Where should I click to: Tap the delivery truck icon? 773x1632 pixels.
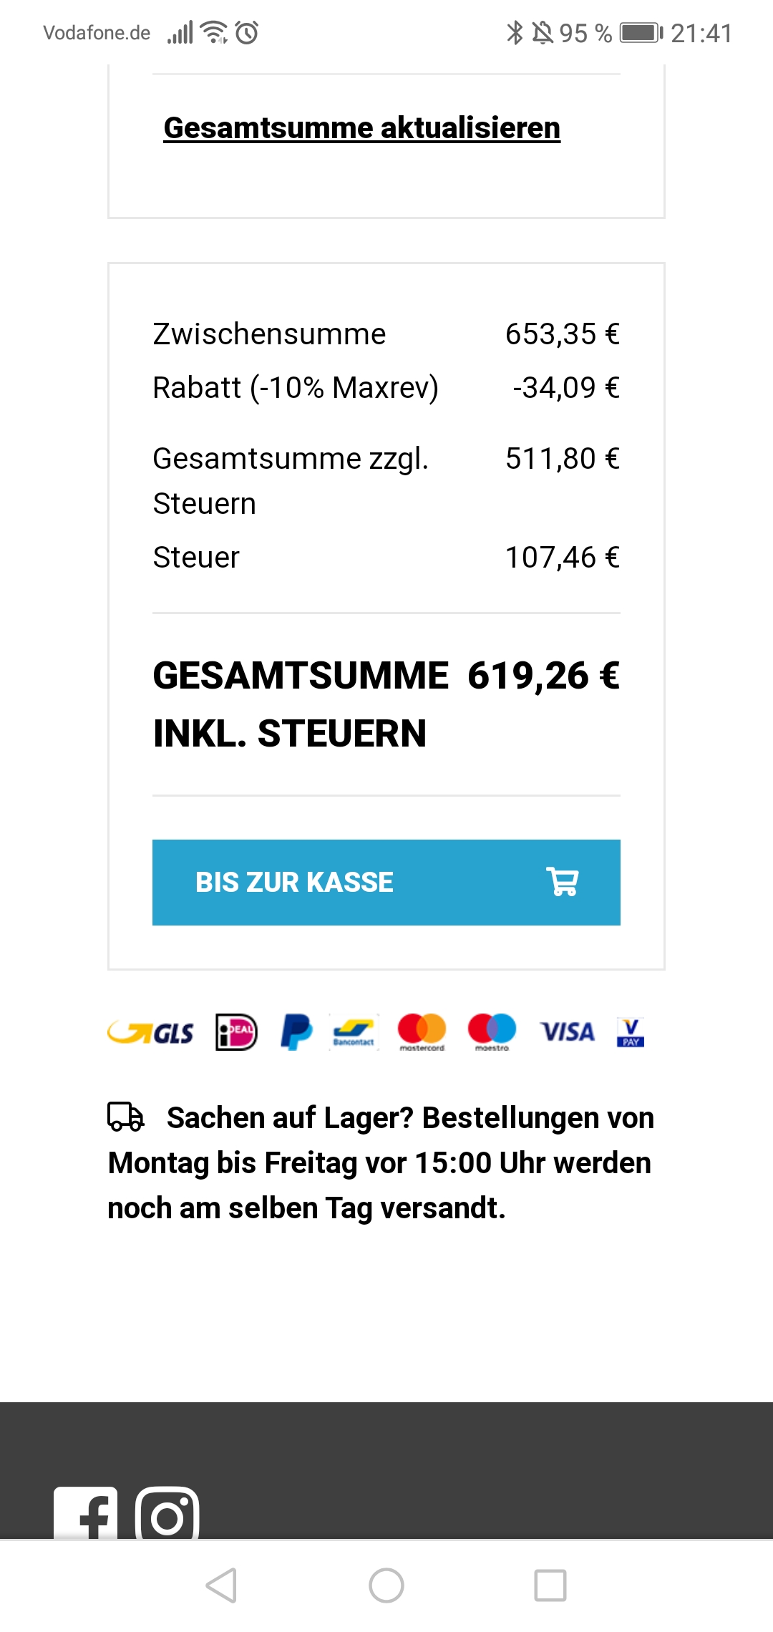[126, 1117]
